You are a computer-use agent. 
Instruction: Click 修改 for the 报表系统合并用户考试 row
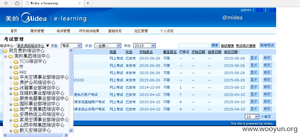(x=267, y=109)
